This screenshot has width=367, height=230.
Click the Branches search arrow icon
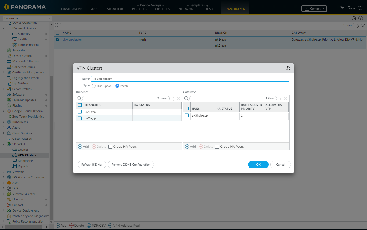tap(173, 99)
